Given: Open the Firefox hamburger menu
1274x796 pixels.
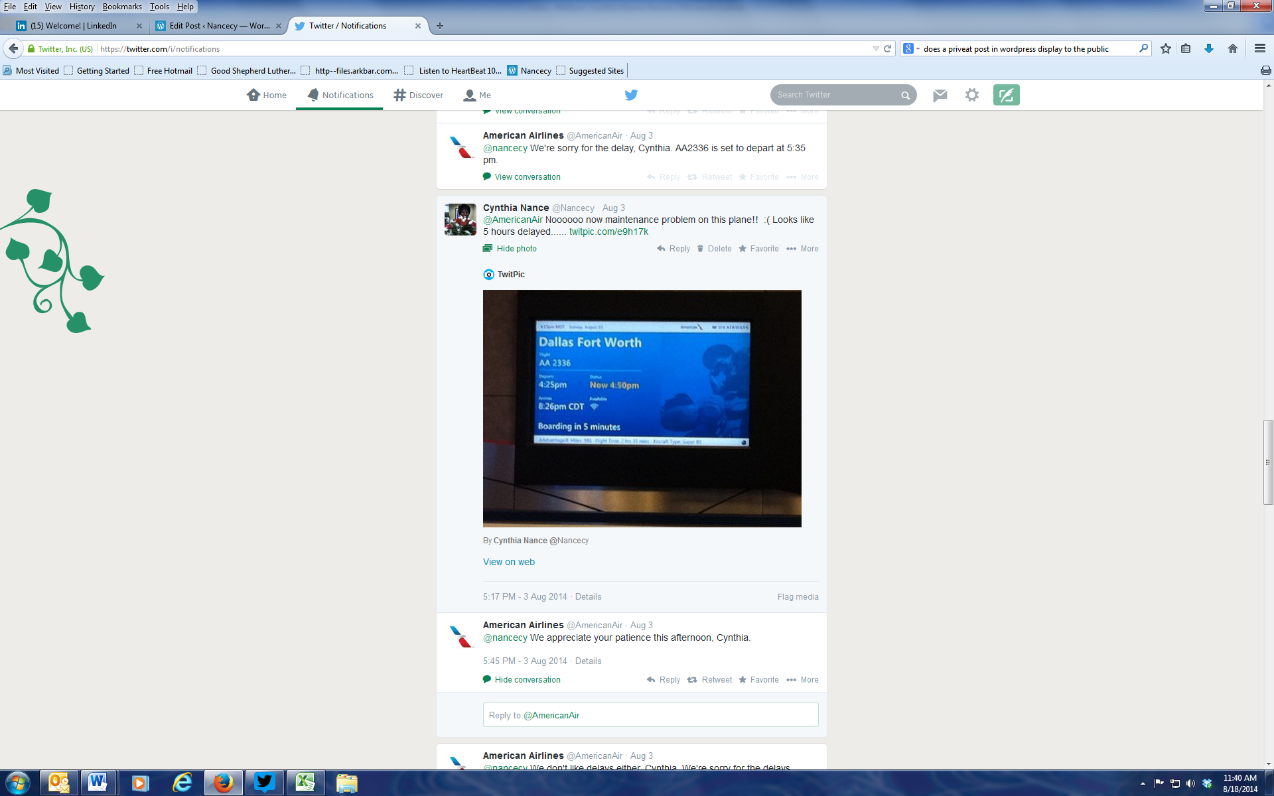Looking at the screenshot, I should [1259, 48].
